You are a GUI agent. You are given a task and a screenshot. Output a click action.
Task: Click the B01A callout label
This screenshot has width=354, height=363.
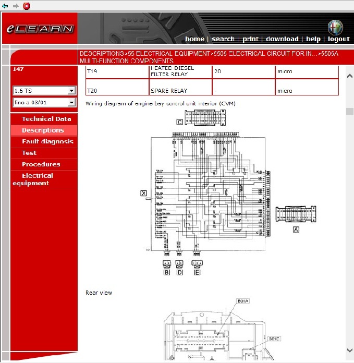[x=243, y=301]
